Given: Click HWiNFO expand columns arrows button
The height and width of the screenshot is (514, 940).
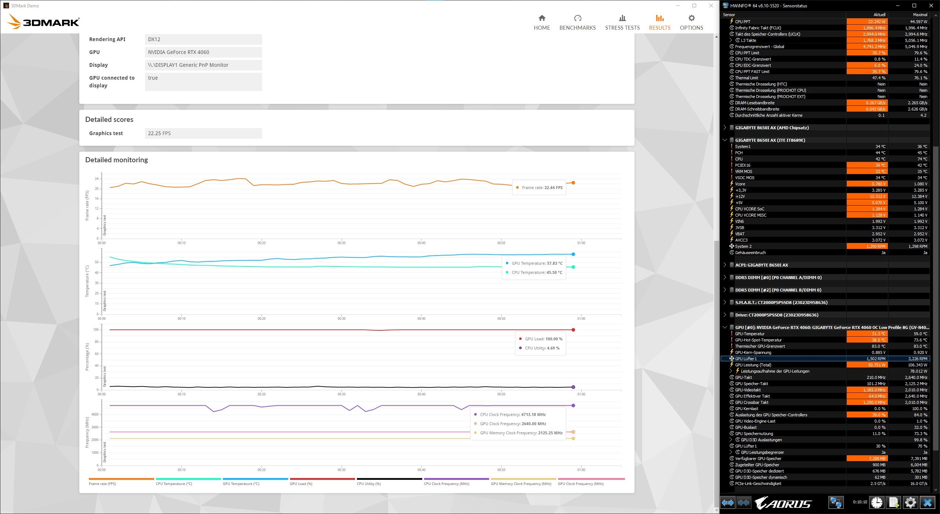Looking at the screenshot, I should [x=727, y=503].
